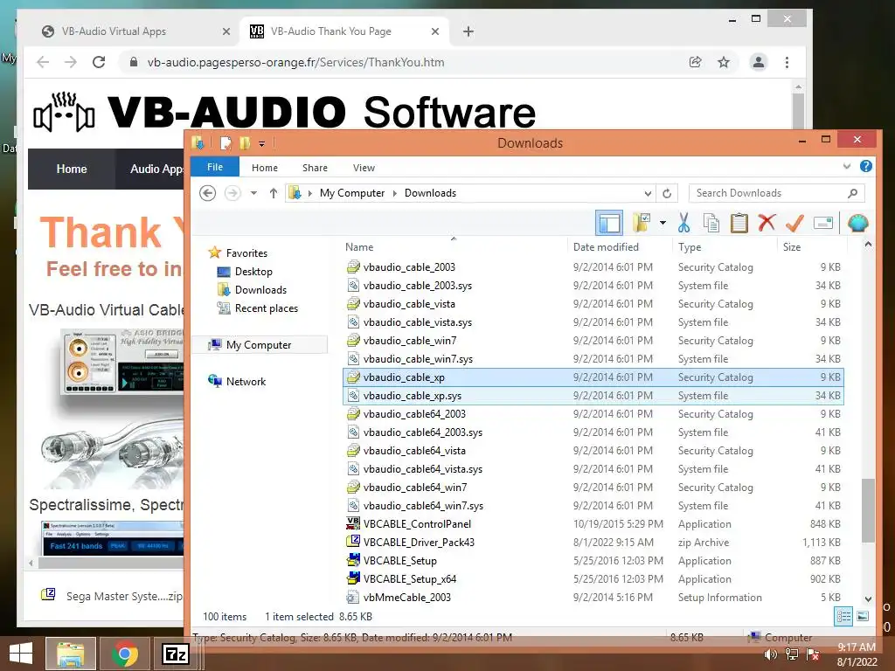
Task: Switch to VB-Audio Virtual Apps browser tab
Action: 135,31
